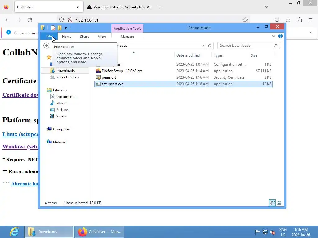Click the muted volume tray icon
The image size is (318, 238).
pos(273,232)
